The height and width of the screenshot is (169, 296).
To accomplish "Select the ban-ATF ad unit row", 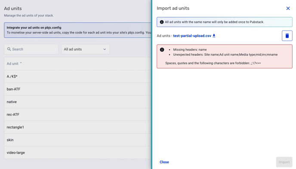I will [77, 89].
